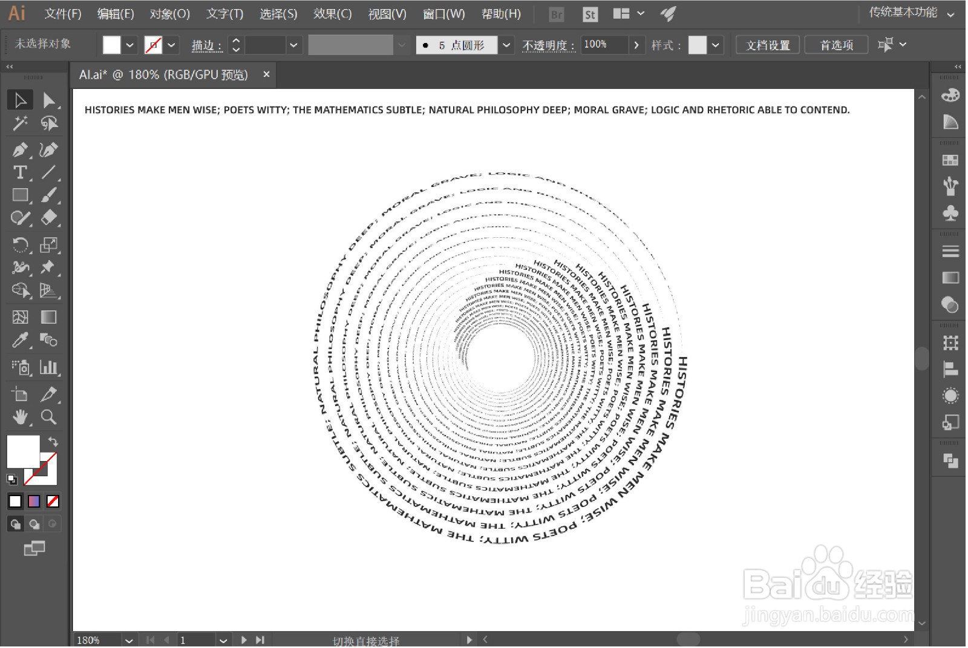The width and height of the screenshot is (968, 648).
Task: Select the Symbol Sprayer tool
Action: tap(20, 367)
